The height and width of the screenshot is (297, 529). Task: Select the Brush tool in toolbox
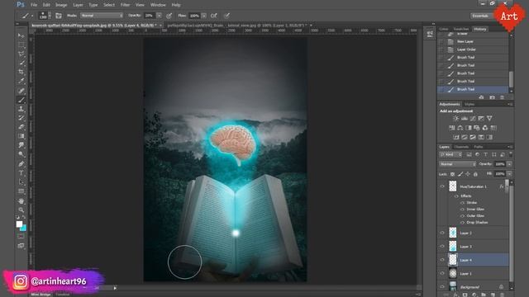[21, 100]
